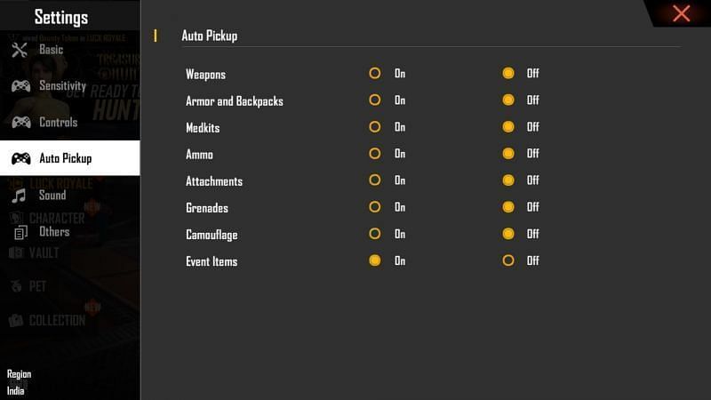The image size is (711, 400).
Task: Click the wrench icon beside Basic
Action: tap(20, 50)
